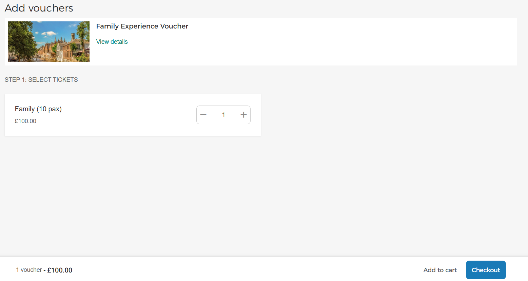Decrease Family ticket quantity with minus icon
The image size is (528, 281).
point(203,115)
